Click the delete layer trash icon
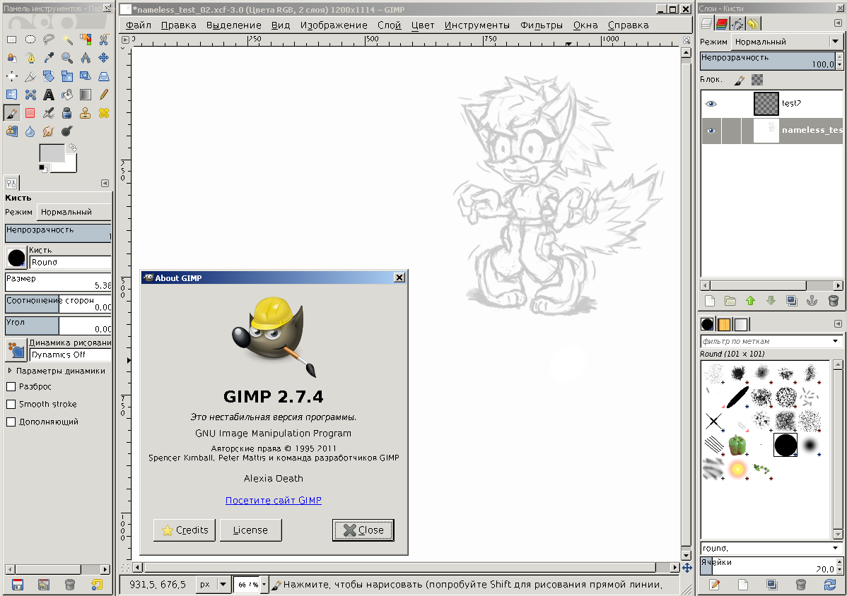This screenshot has width=847, height=596. click(x=833, y=301)
